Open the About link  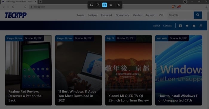click(x=156, y=26)
